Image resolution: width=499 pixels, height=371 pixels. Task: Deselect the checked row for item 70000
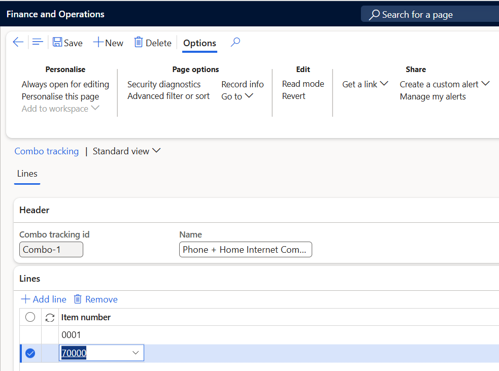(x=30, y=353)
